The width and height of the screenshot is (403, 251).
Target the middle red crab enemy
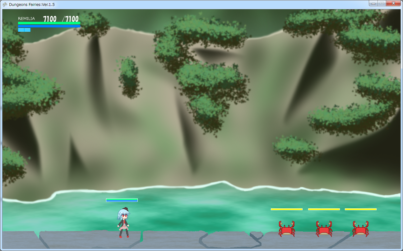[324, 229]
